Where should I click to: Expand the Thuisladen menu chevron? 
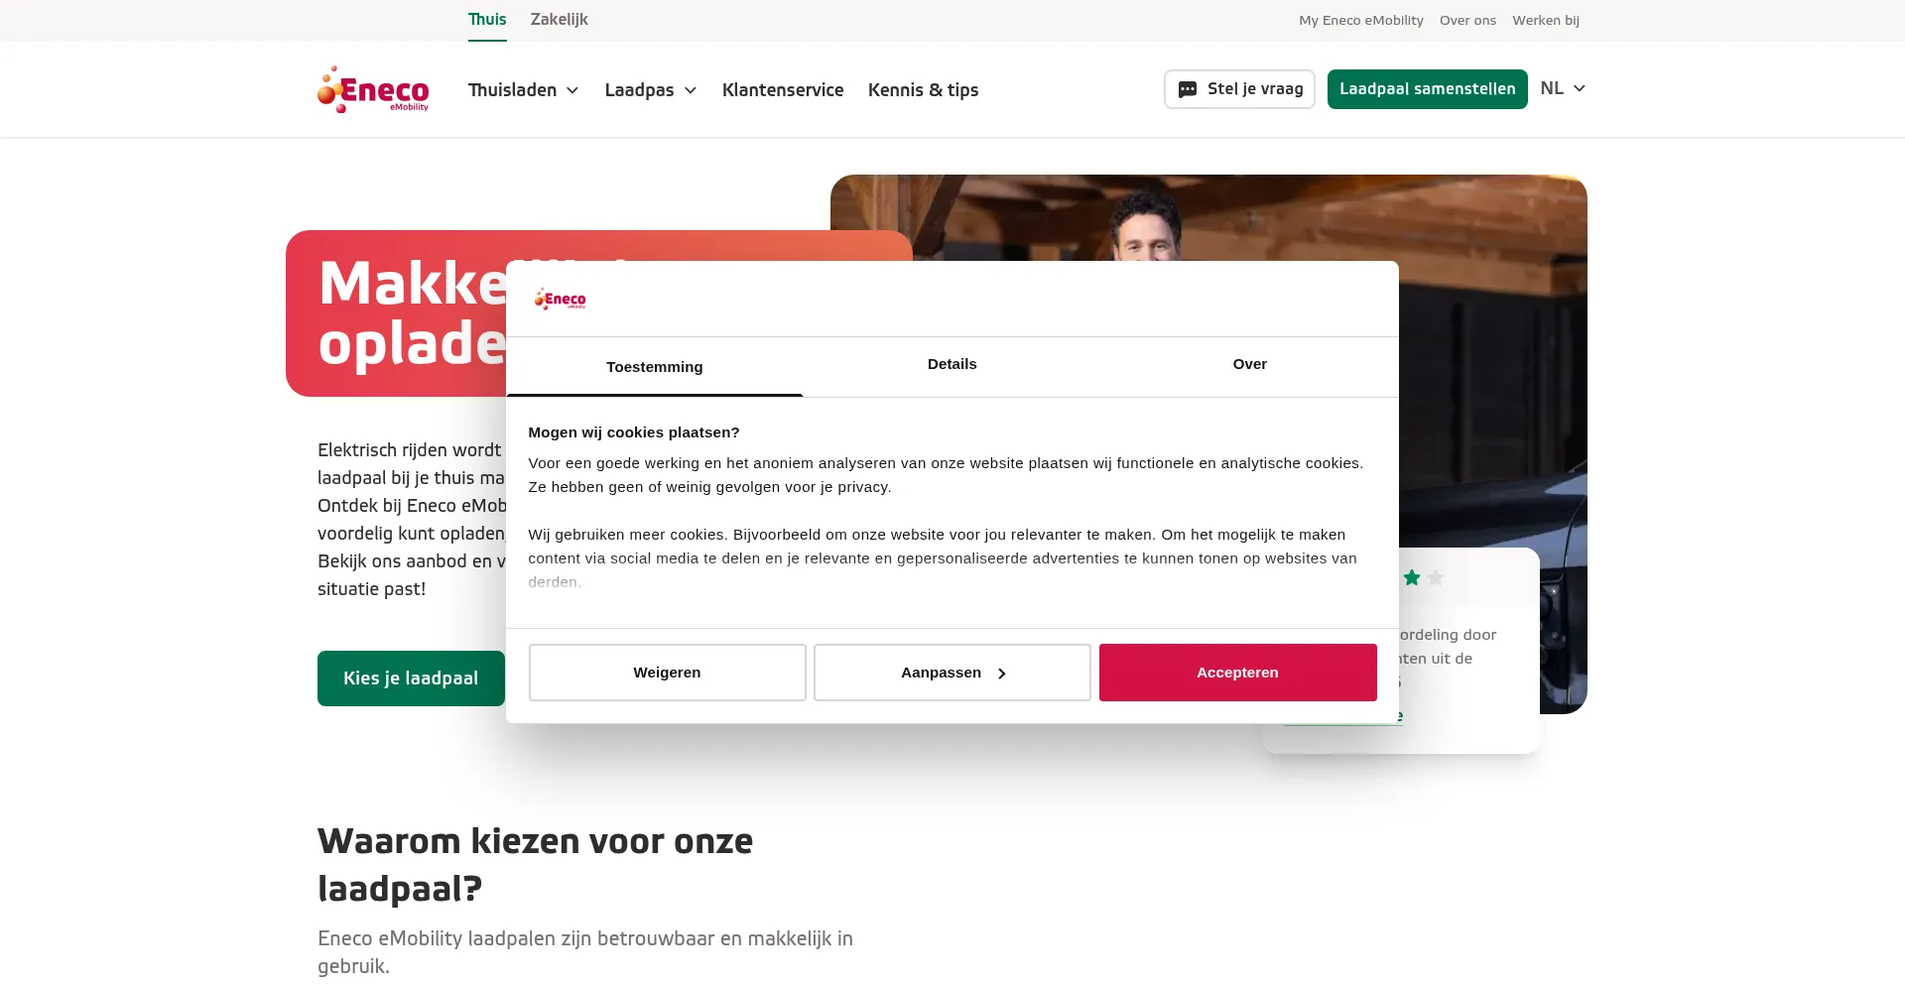coord(572,90)
